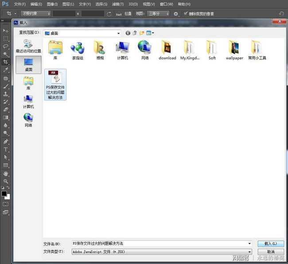288x264 pixels.
Task: Swap foreground and background colors
Action: pos(8,187)
